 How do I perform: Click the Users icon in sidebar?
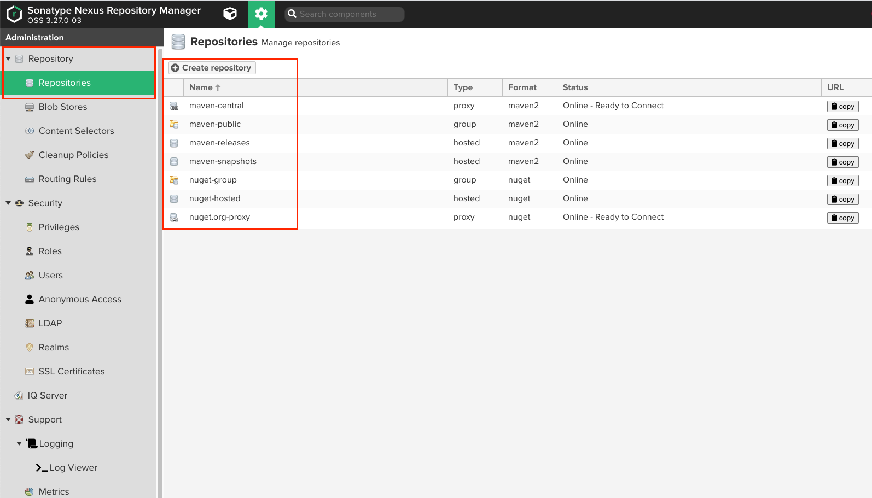click(30, 276)
